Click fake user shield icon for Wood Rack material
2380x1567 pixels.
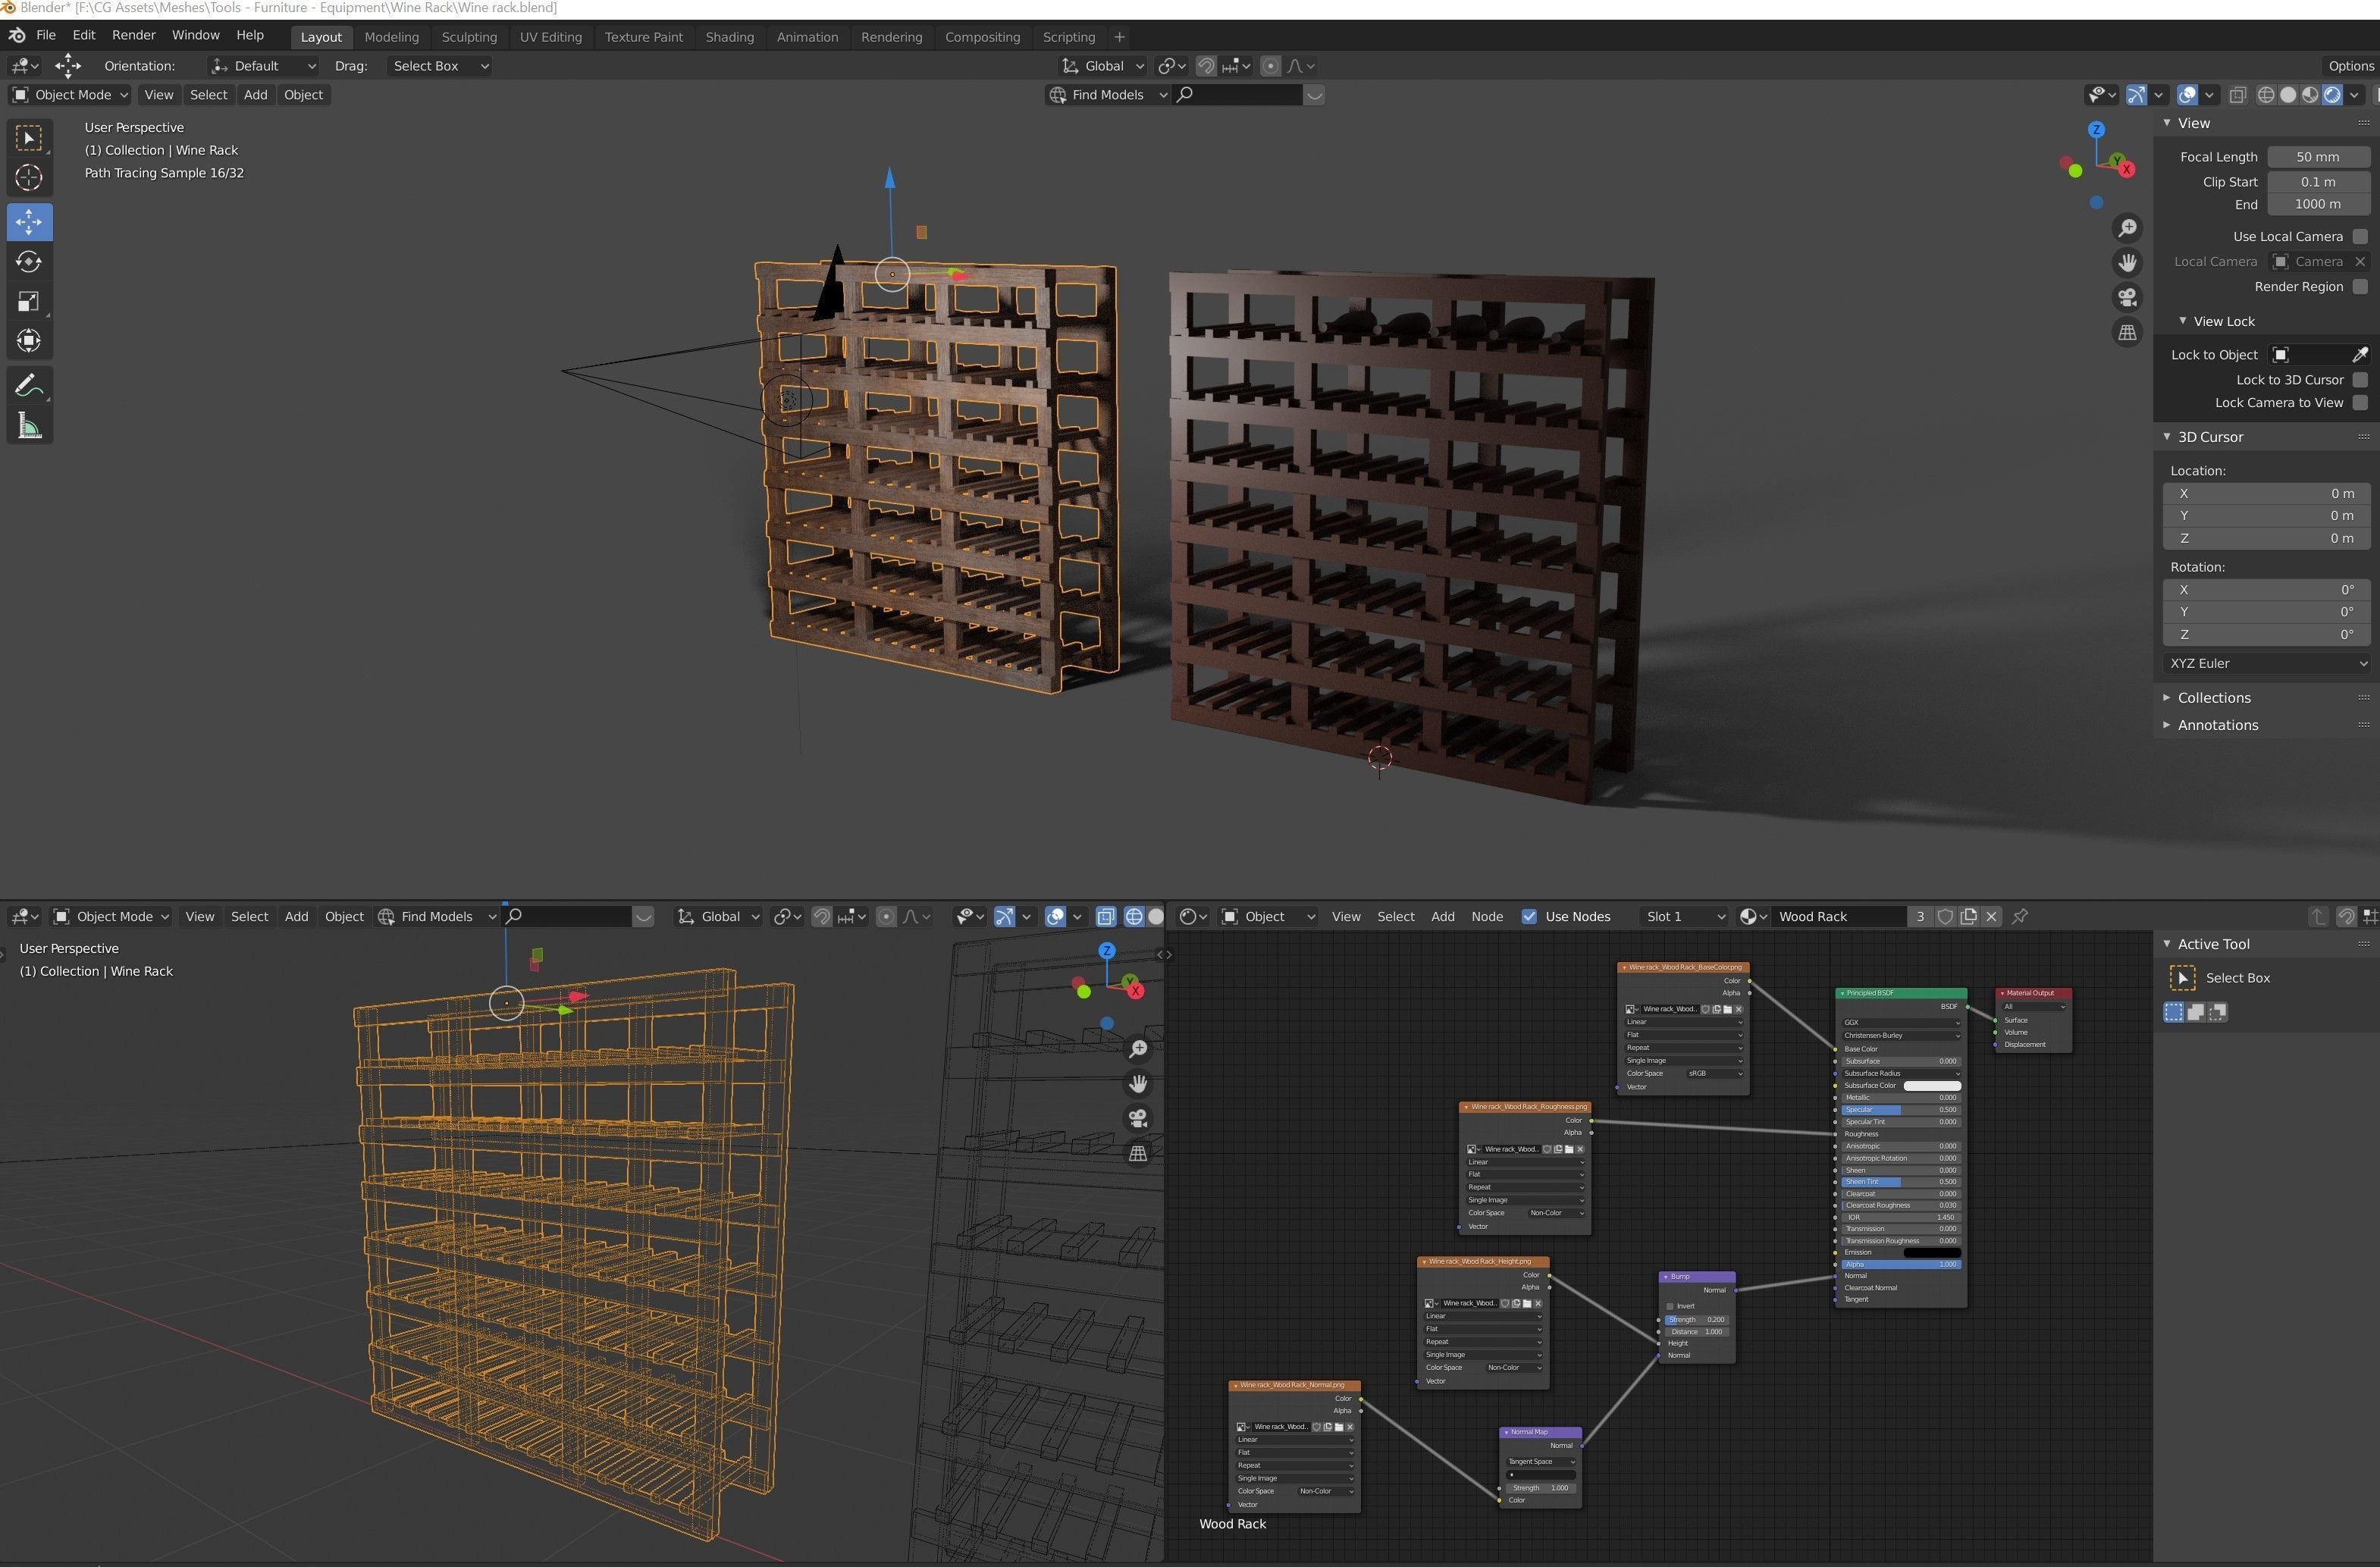click(x=1945, y=917)
